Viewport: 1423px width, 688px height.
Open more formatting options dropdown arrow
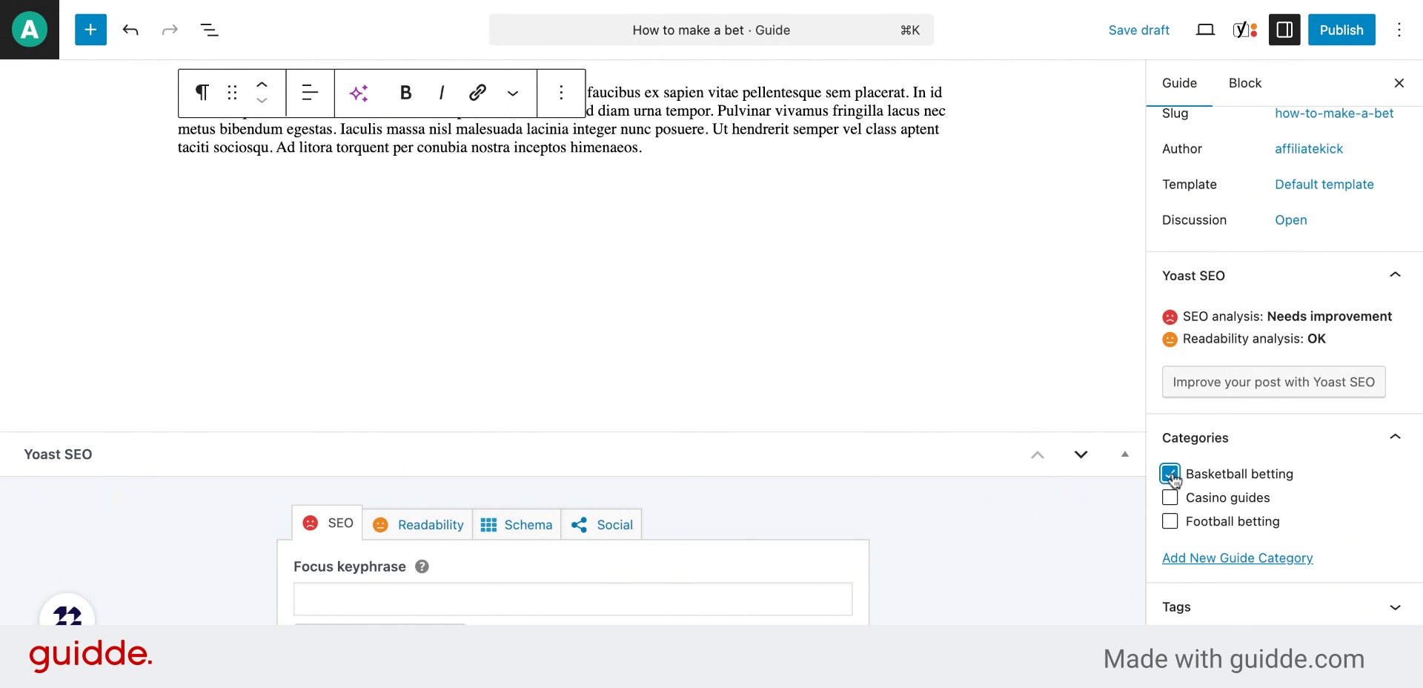coord(513,93)
